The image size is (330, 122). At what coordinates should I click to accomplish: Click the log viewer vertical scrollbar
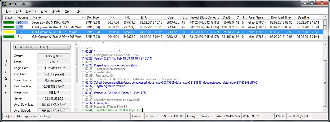coord(325,76)
